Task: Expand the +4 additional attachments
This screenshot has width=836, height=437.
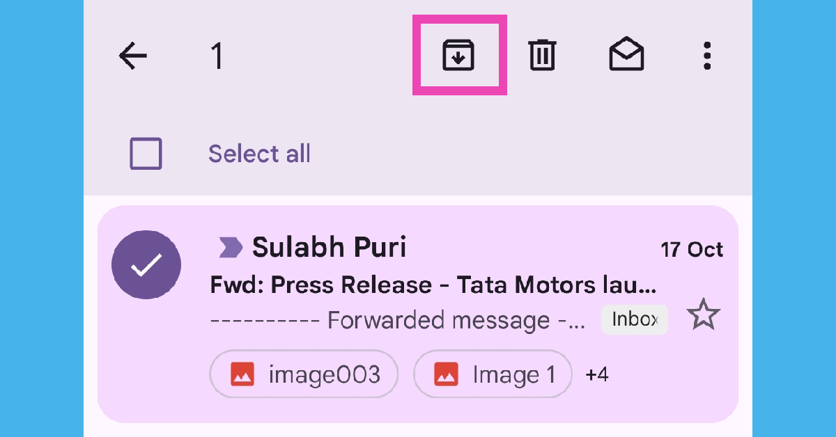Action: 597,375
